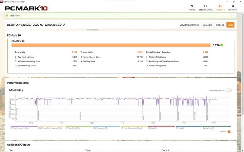Click the Video Conferencing marker in the chart
The width and height of the screenshot is (244, 152).
[17, 114]
